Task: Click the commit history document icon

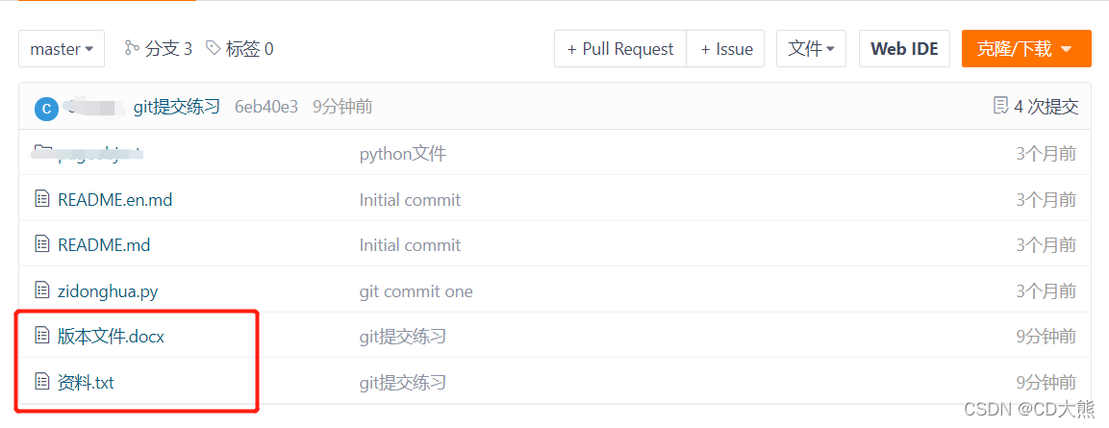Action: [1000, 106]
